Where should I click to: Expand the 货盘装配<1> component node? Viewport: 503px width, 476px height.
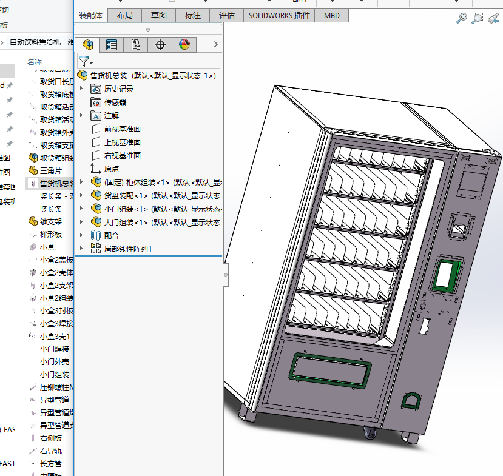pyautogui.click(x=81, y=195)
